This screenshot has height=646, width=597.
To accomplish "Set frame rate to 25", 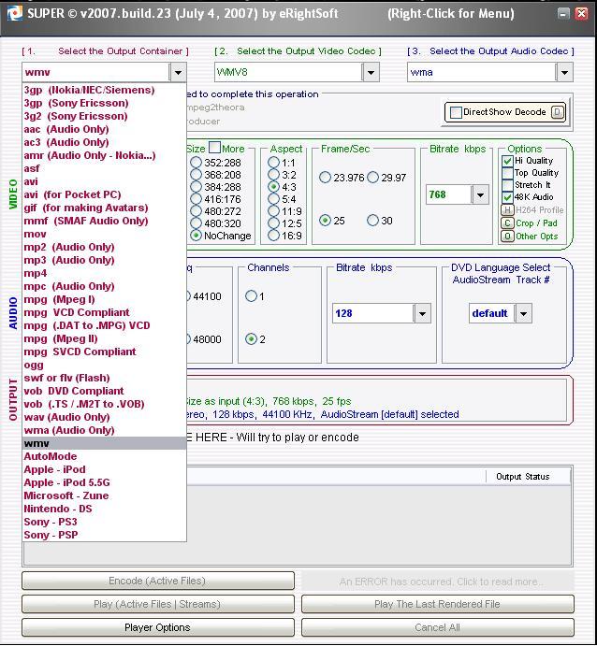I will pyautogui.click(x=325, y=221).
